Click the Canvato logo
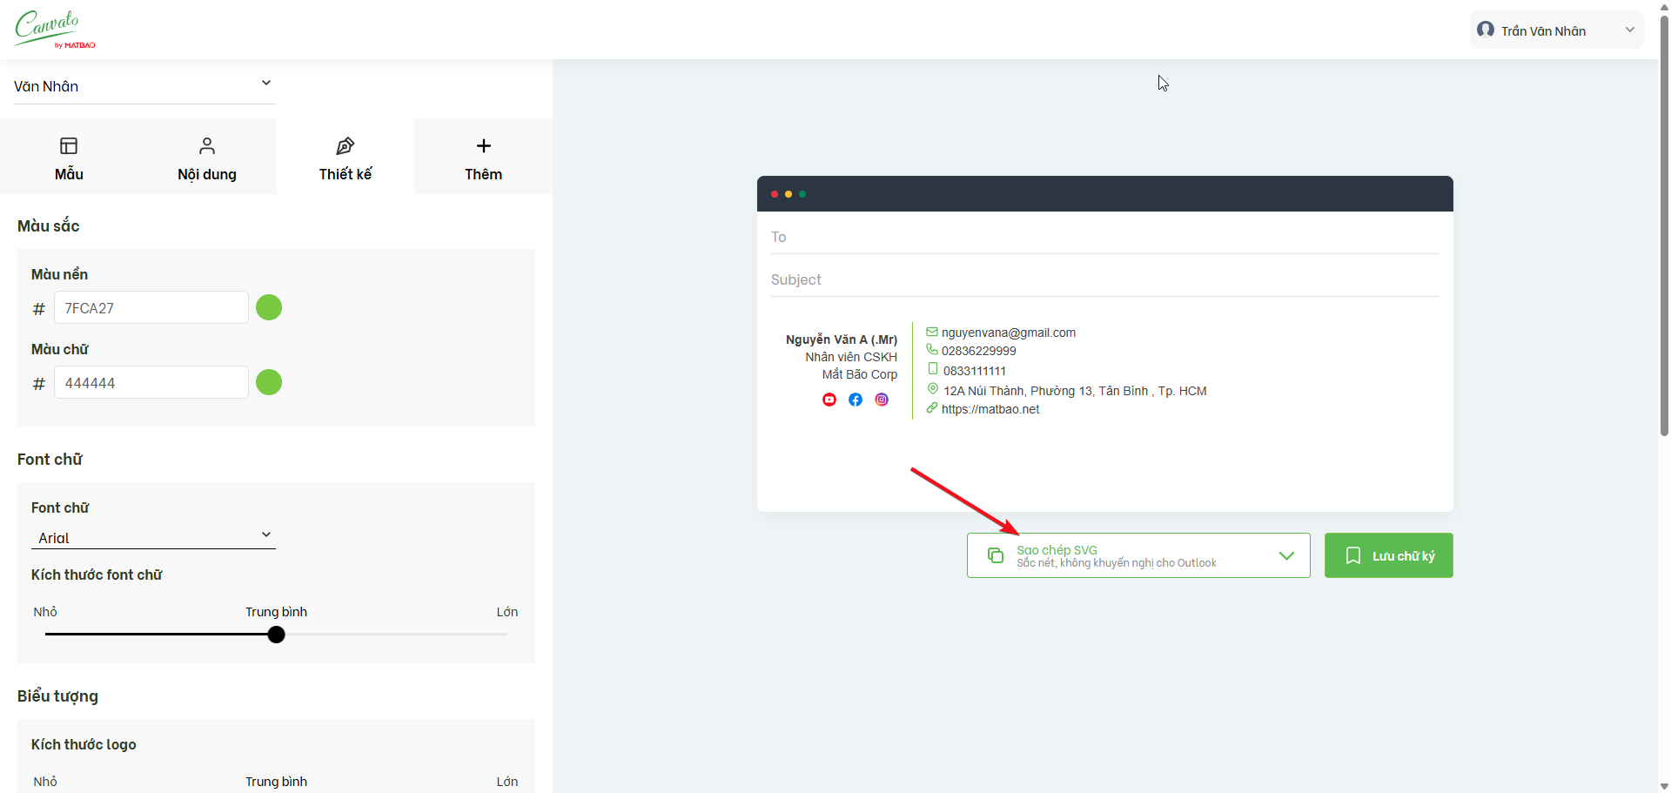Image resolution: width=1671 pixels, height=793 pixels. (54, 29)
